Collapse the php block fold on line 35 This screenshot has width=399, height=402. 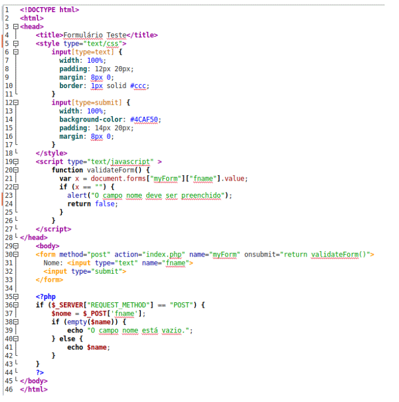pos(15,297)
